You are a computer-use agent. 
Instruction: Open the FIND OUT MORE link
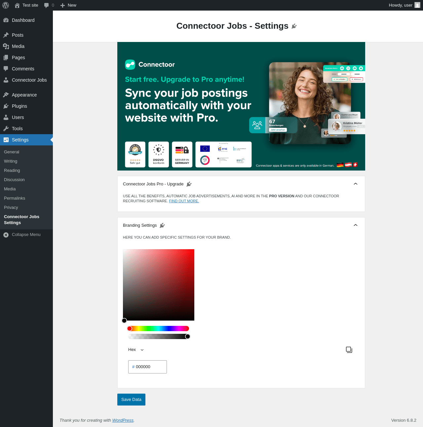[184, 201]
